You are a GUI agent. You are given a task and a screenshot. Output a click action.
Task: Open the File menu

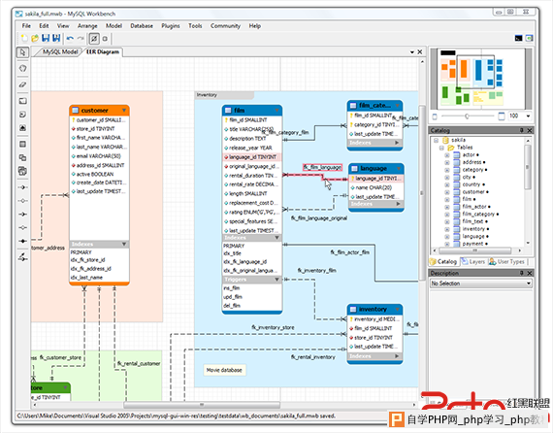tap(26, 26)
